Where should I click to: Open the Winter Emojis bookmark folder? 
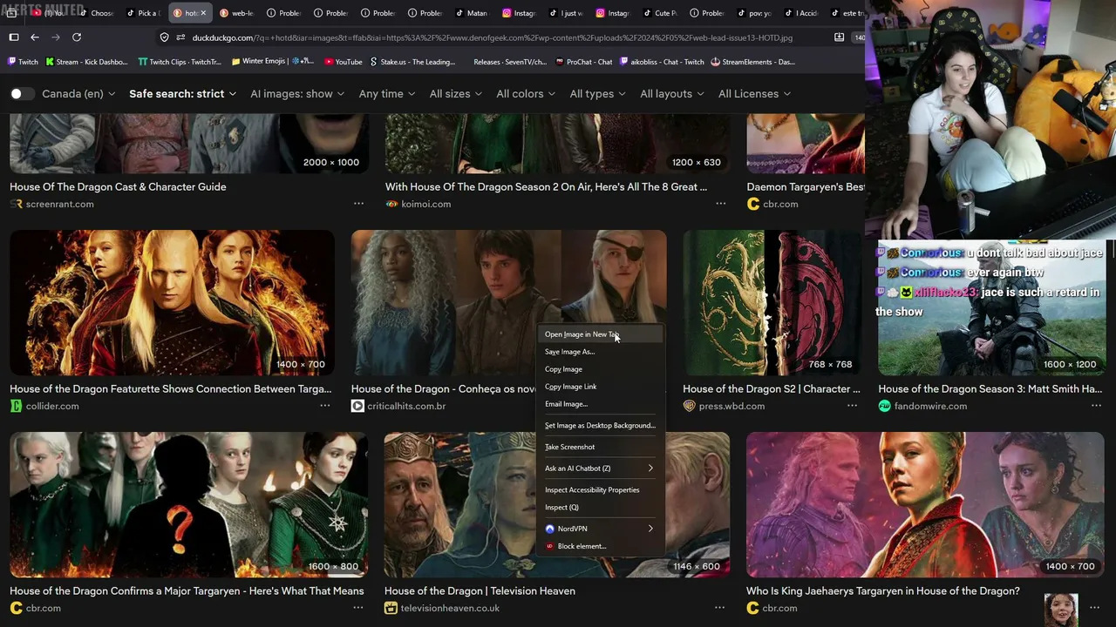coord(273,62)
